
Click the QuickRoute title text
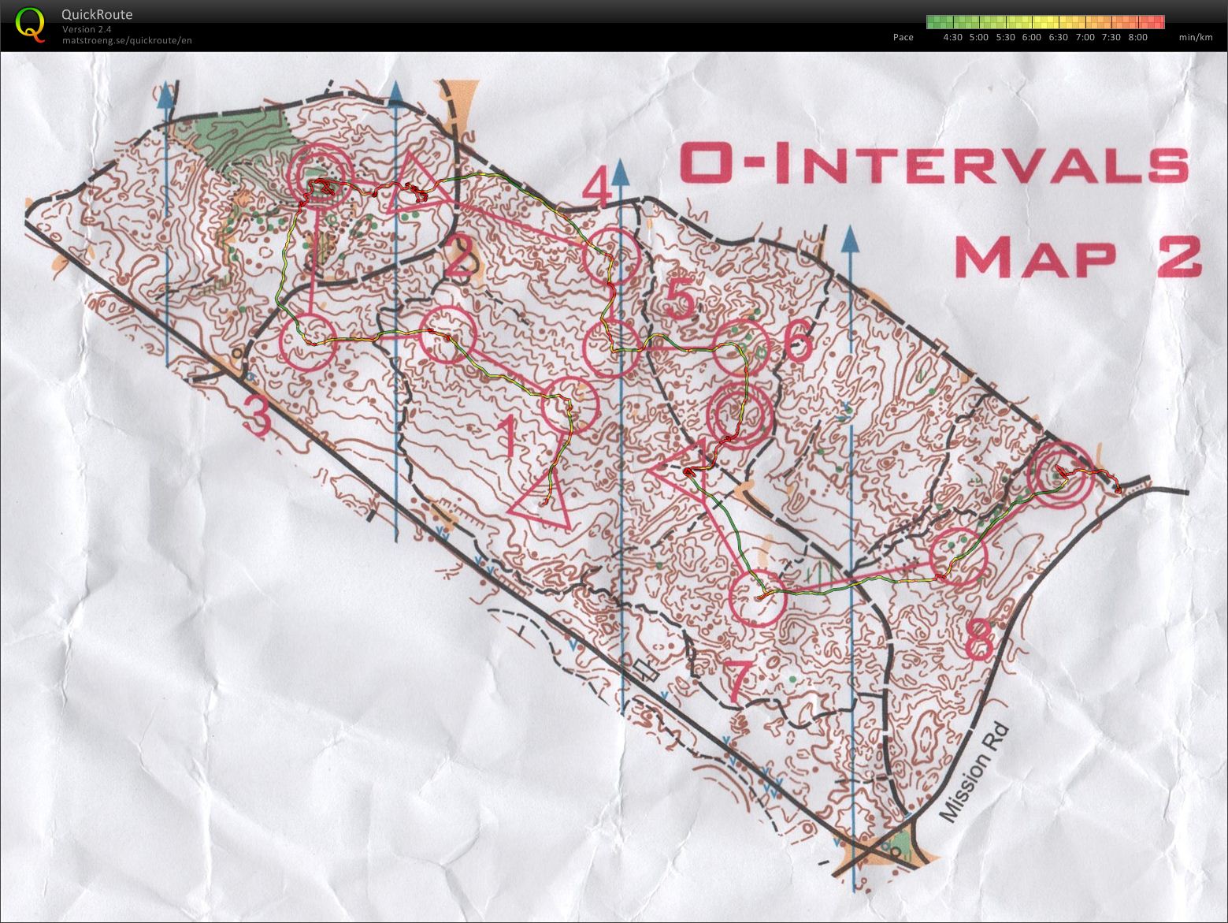pos(97,14)
